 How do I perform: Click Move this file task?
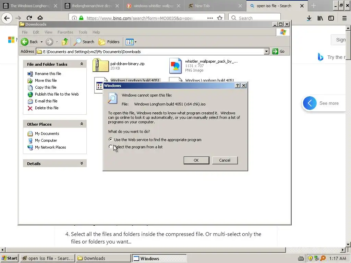coord(46,80)
